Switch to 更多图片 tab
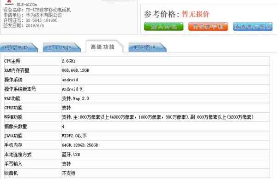Viewport: 277px width, 179px height. [x=147, y=47]
